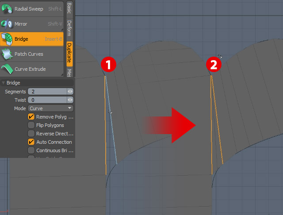
Task: Click the Mode label
Action: (20, 108)
